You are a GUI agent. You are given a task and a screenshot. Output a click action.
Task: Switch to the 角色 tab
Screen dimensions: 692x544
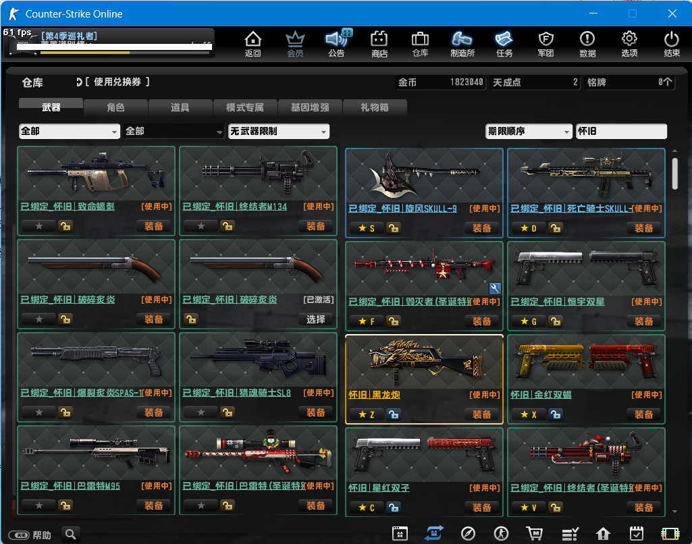115,107
